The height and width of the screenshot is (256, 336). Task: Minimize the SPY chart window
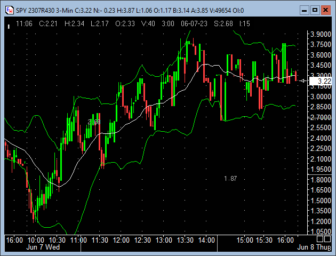(304, 10)
